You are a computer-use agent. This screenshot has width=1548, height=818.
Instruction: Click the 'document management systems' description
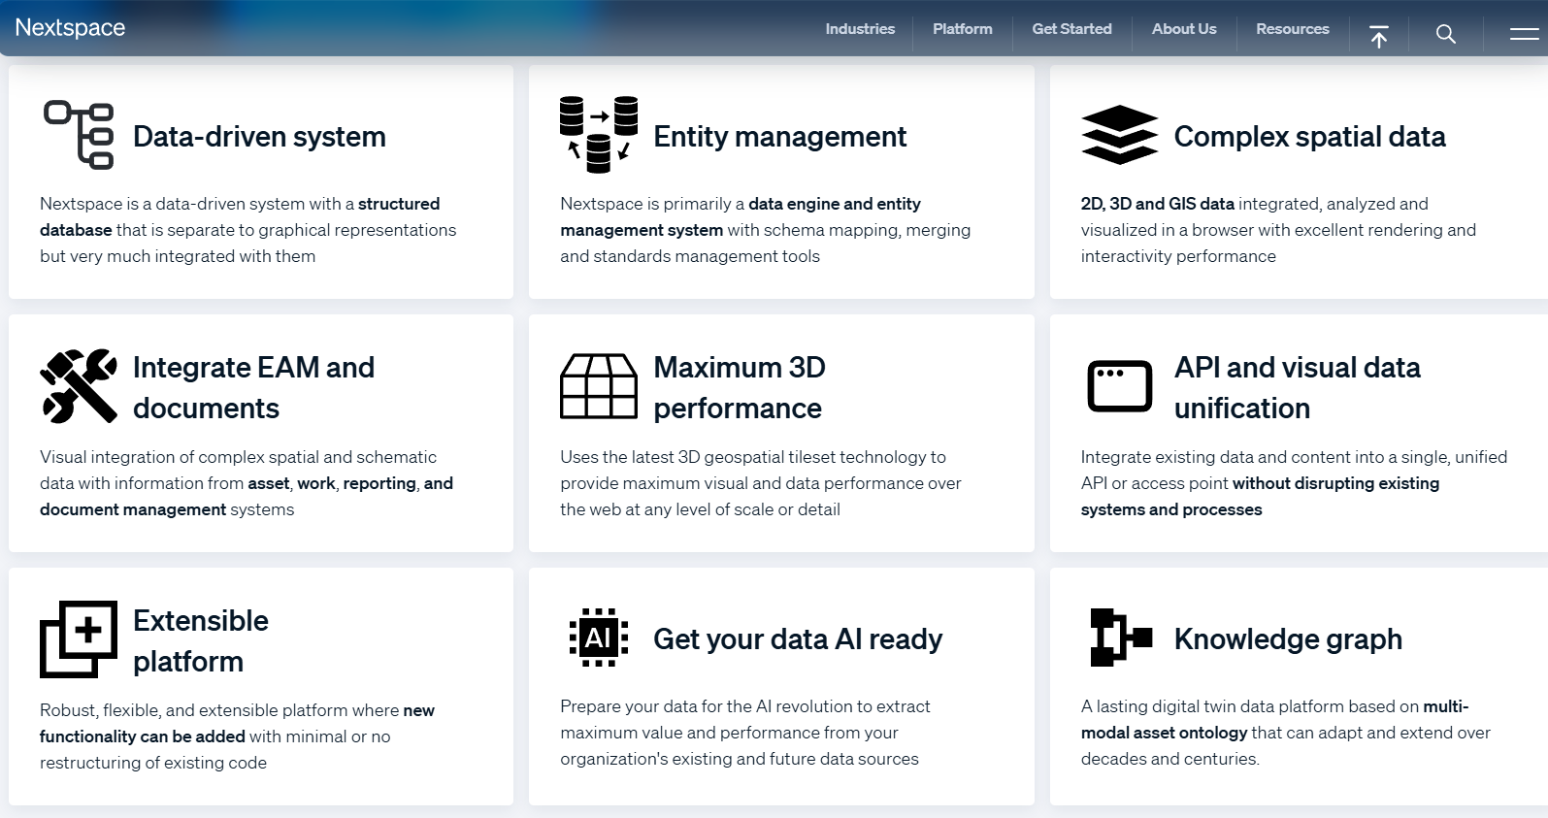click(247, 483)
